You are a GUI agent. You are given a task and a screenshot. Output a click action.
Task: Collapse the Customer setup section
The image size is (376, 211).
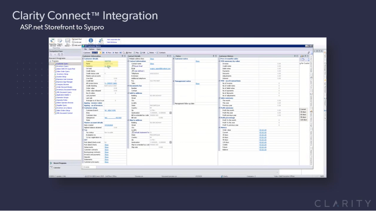(x=83, y=108)
